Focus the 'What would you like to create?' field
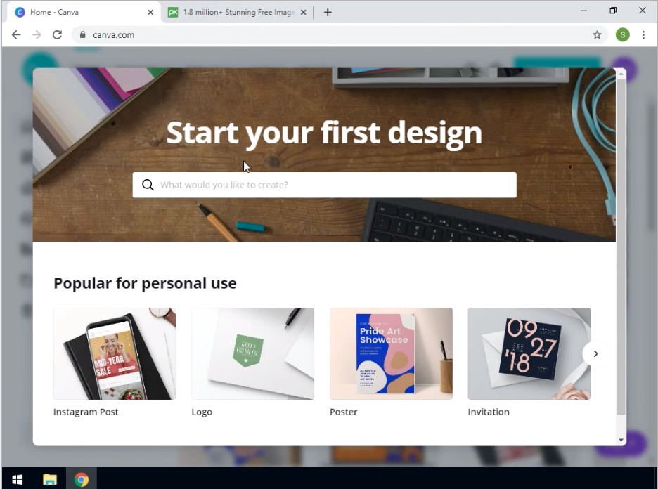This screenshot has width=658, height=489. (324, 185)
